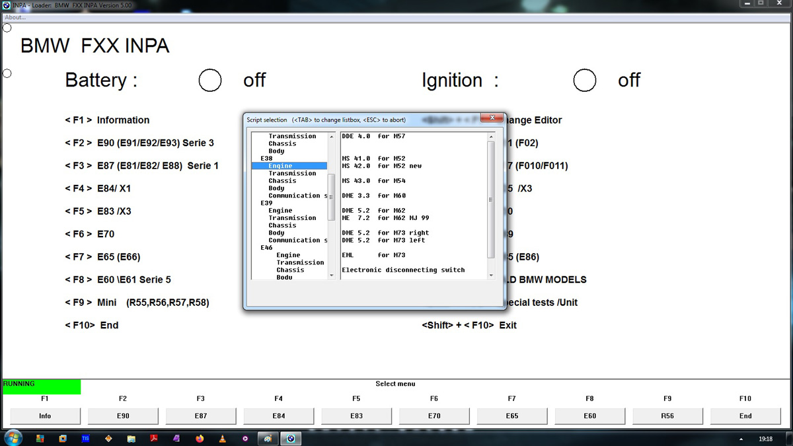Choose 'ME 7.2 for M62 MJ 99' script
This screenshot has height=446, width=793.
(385, 218)
